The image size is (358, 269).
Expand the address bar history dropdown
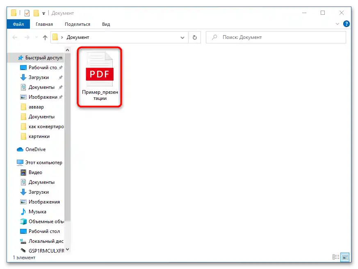pos(182,38)
